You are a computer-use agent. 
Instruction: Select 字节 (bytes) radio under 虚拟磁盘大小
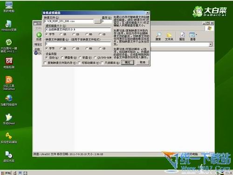pyautogui.click(x=47, y=34)
